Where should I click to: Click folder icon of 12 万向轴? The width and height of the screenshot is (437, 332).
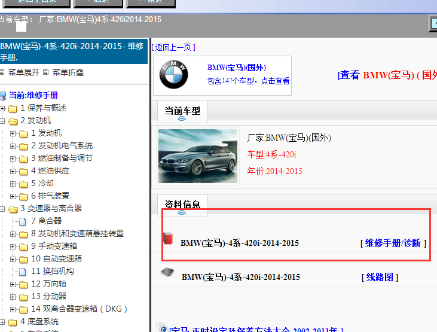point(23,284)
